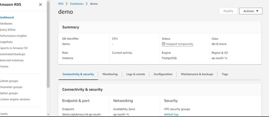Select the PostgreSQL engine value
Image resolution: width=269 pixels, height=117 pixels.
tap(169, 58)
